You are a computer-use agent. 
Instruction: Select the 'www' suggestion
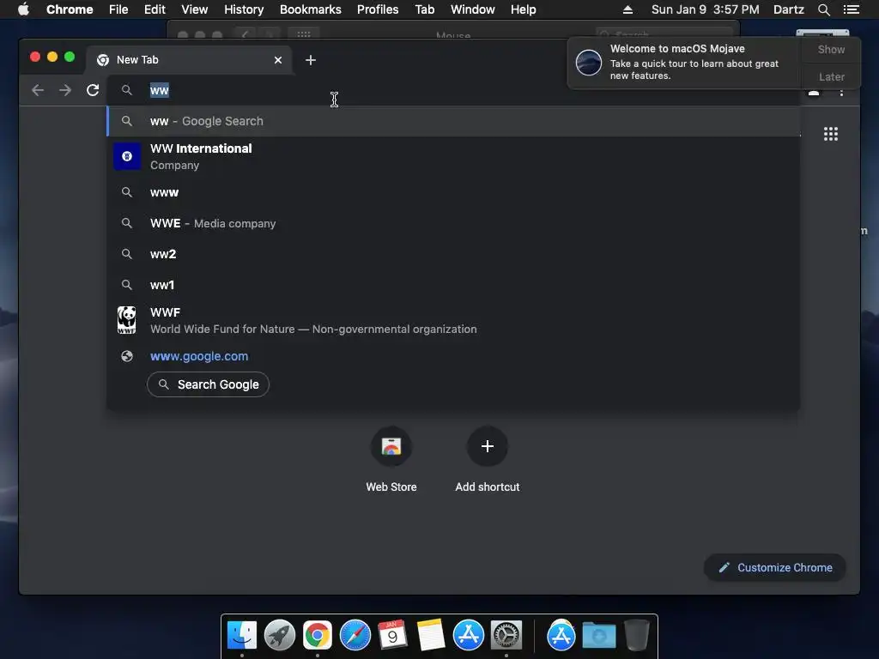pyautogui.click(x=453, y=193)
